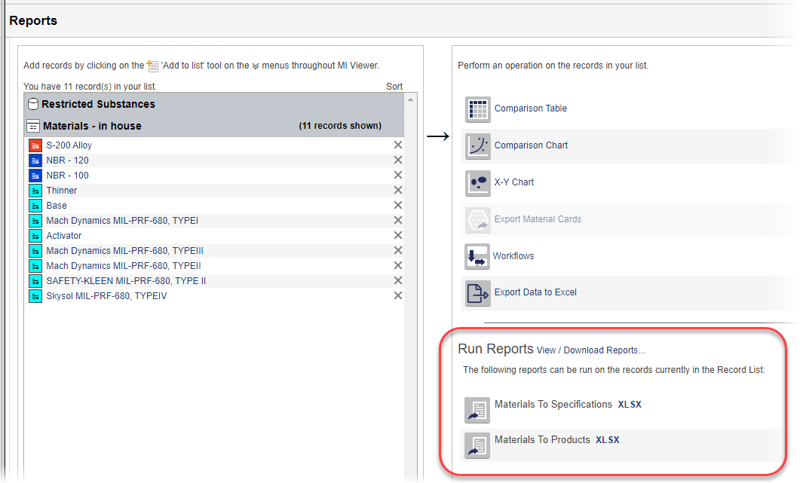Screen dimensions: 800x483
Task: Remove NBR - 120 from the list
Action: pos(398,160)
